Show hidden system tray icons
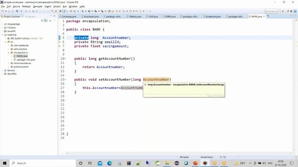The height and width of the screenshot is (167, 298). [x=250, y=163]
